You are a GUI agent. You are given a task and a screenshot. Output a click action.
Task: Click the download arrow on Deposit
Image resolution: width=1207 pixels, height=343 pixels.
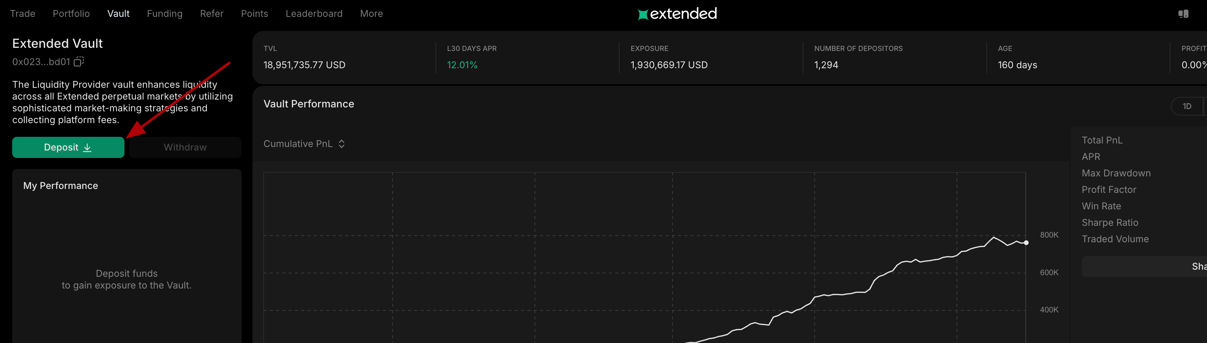[x=87, y=147]
